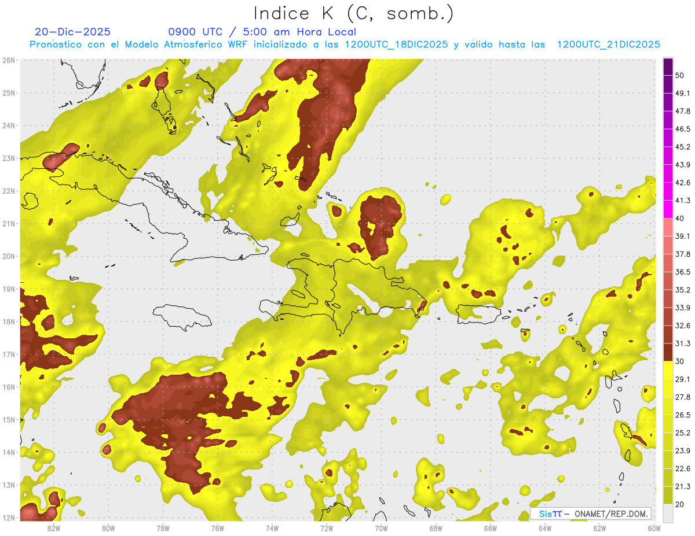Click the '18N' latitude axis label
The height and width of the screenshot is (536, 695).
pos(9,321)
